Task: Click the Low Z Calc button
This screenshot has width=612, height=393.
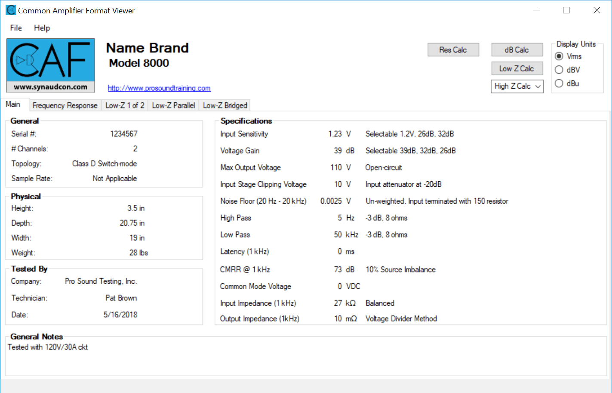Action: 517,69
